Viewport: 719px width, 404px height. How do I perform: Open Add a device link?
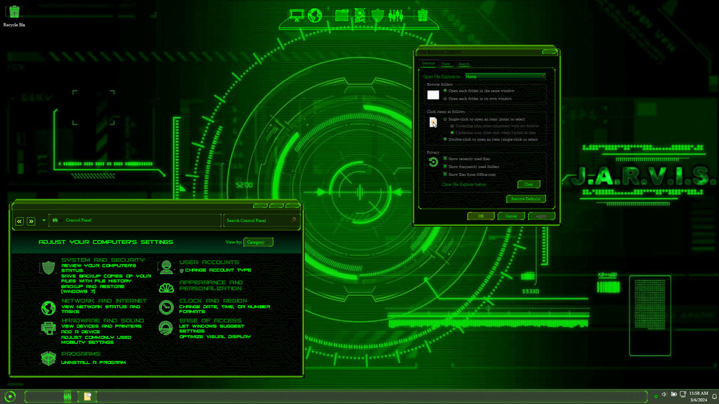click(81, 332)
